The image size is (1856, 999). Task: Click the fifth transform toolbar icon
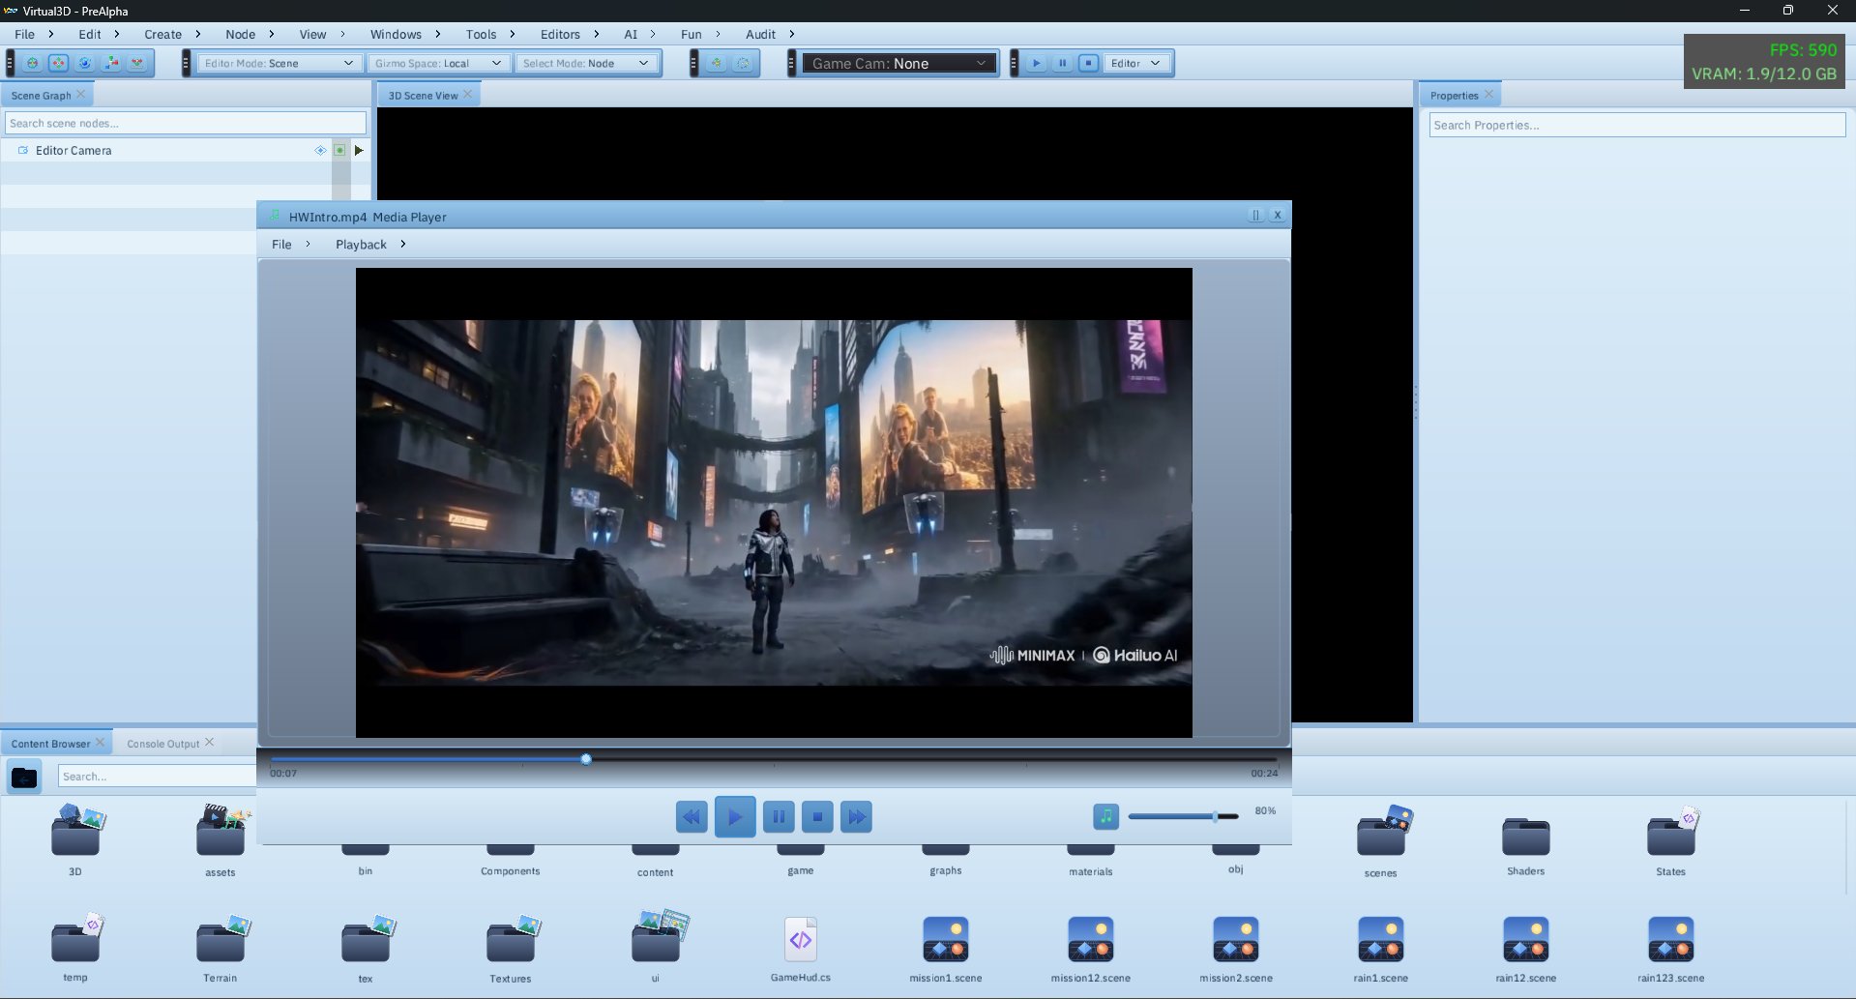coord(136,63)
